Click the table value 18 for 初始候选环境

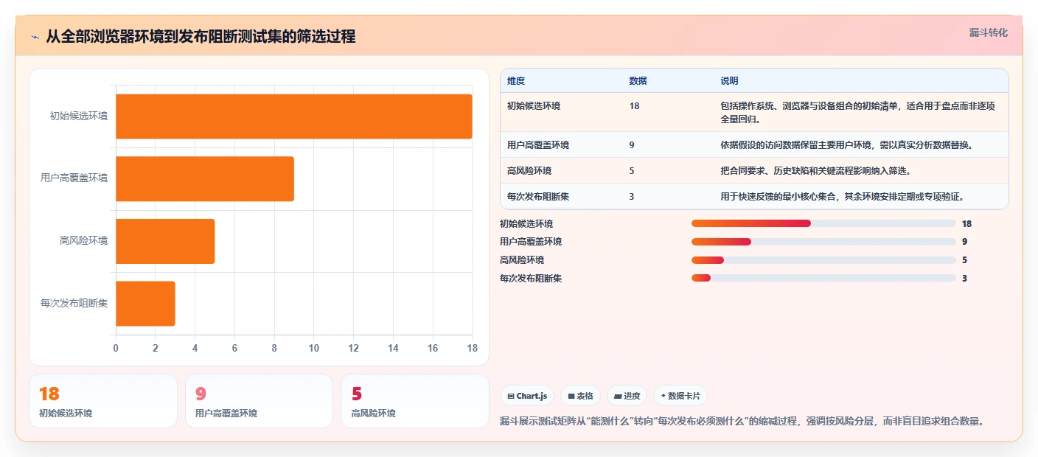click(x=634, y=106)
